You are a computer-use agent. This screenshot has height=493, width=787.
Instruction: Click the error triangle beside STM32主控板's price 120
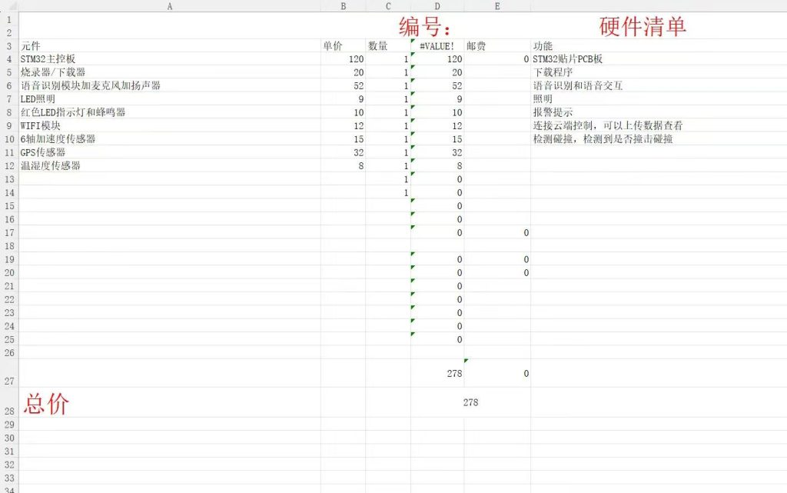[x=413, y=55]
